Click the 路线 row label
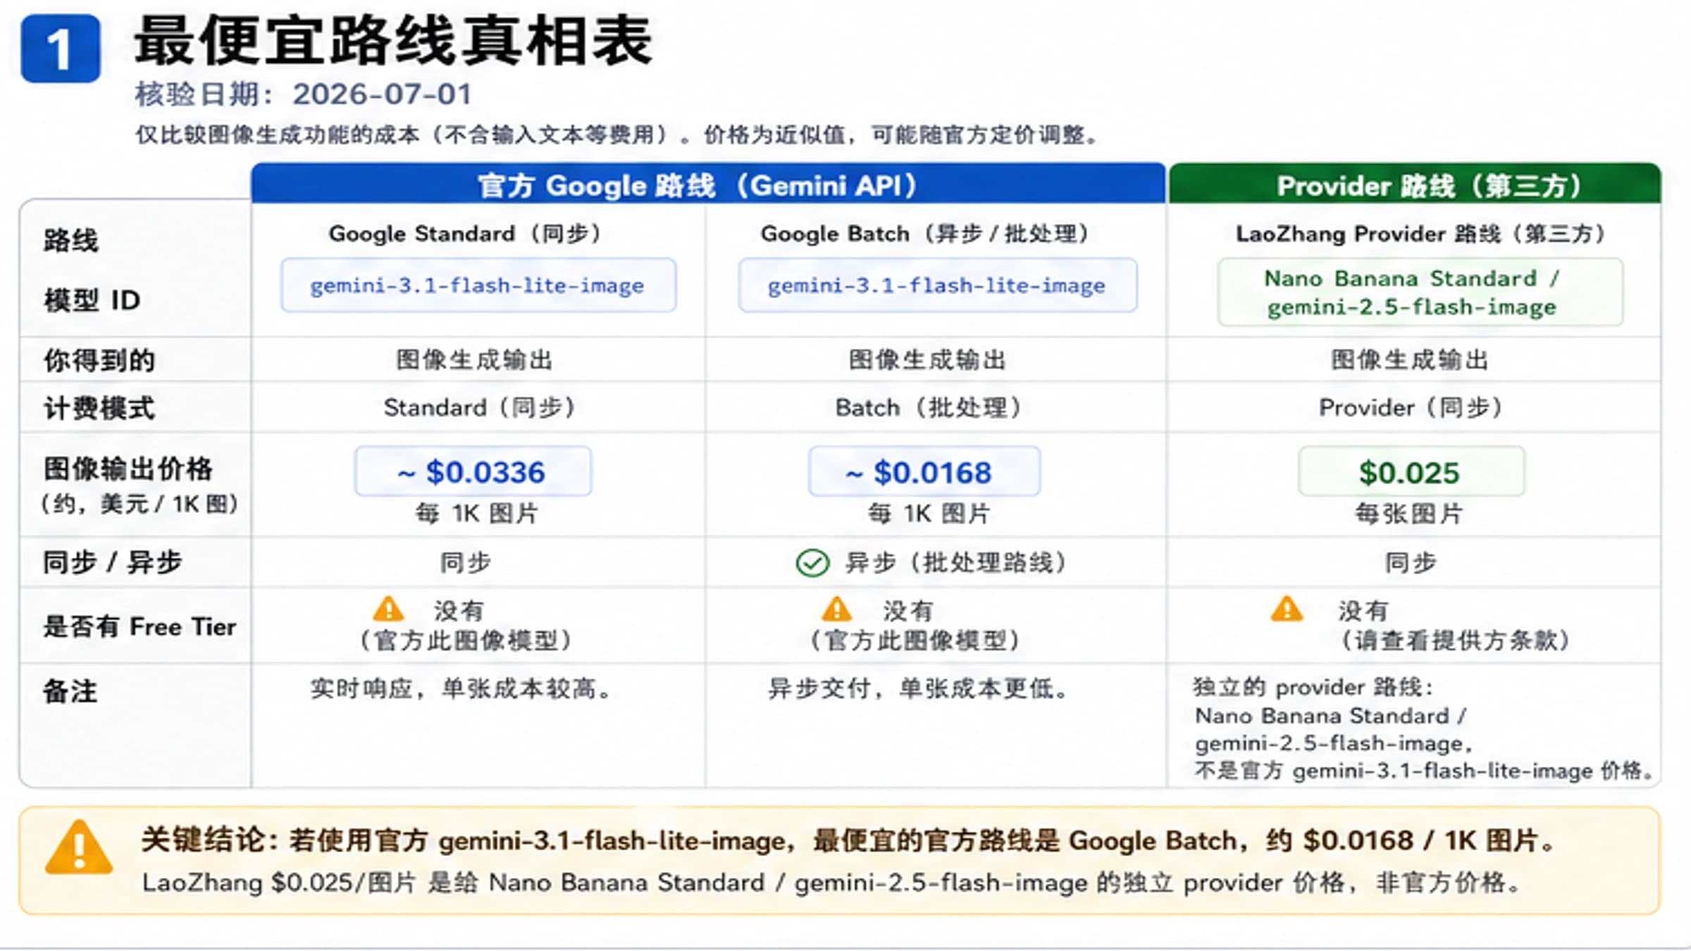The image size is (1691, 951). tap(70, 240)
